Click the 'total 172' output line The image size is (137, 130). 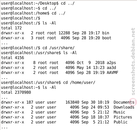[x=11, y=28]
